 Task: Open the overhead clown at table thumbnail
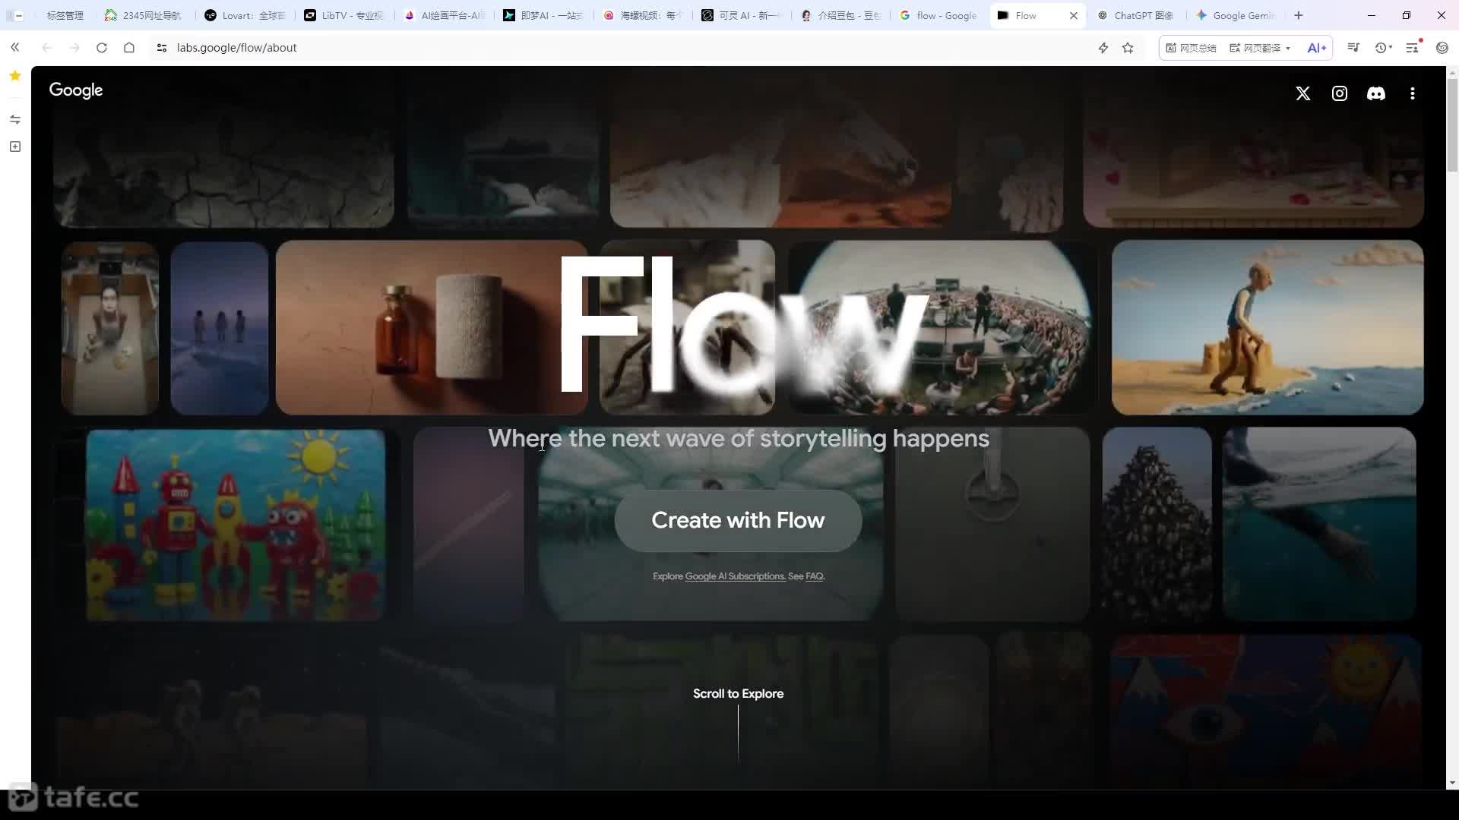coord(110,327)
